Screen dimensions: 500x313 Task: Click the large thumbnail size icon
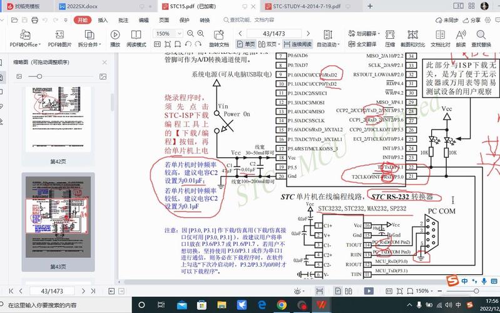(x=103, y=76)
